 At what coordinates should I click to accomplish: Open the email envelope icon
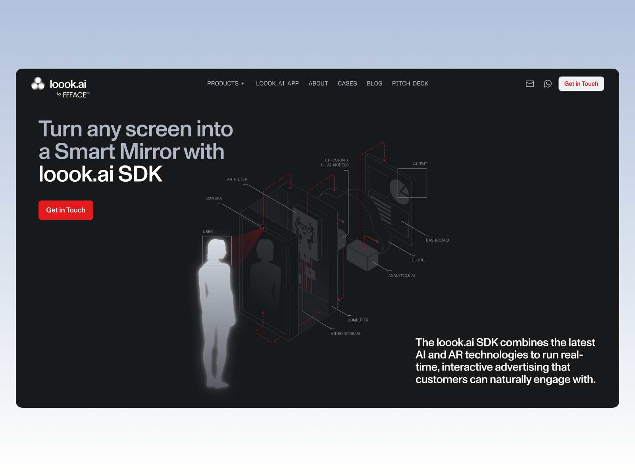(x=530, y=84)
